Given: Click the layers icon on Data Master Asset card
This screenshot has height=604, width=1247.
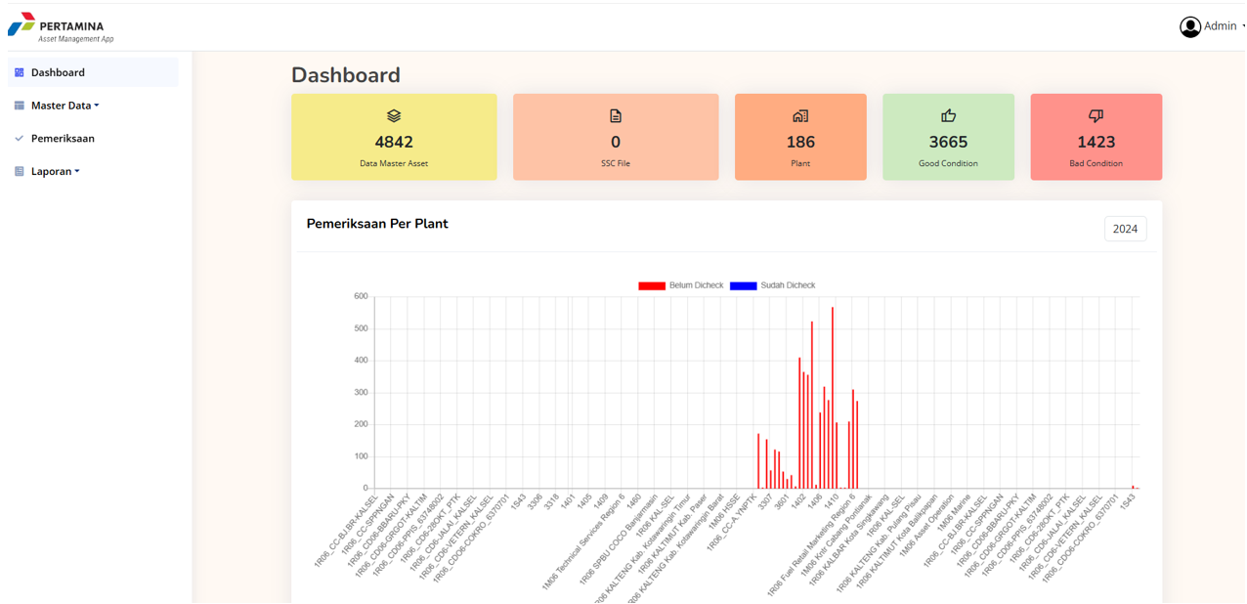Looking at the screenshot, I should point(394,116).
